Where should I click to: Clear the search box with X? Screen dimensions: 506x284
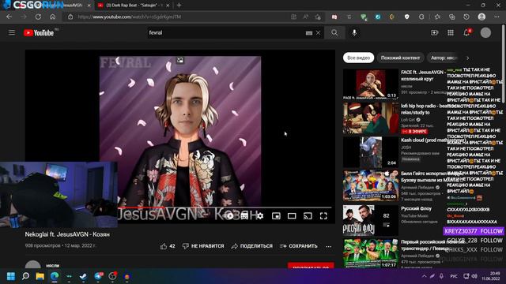pyautogui.click(x=318, y=33)
